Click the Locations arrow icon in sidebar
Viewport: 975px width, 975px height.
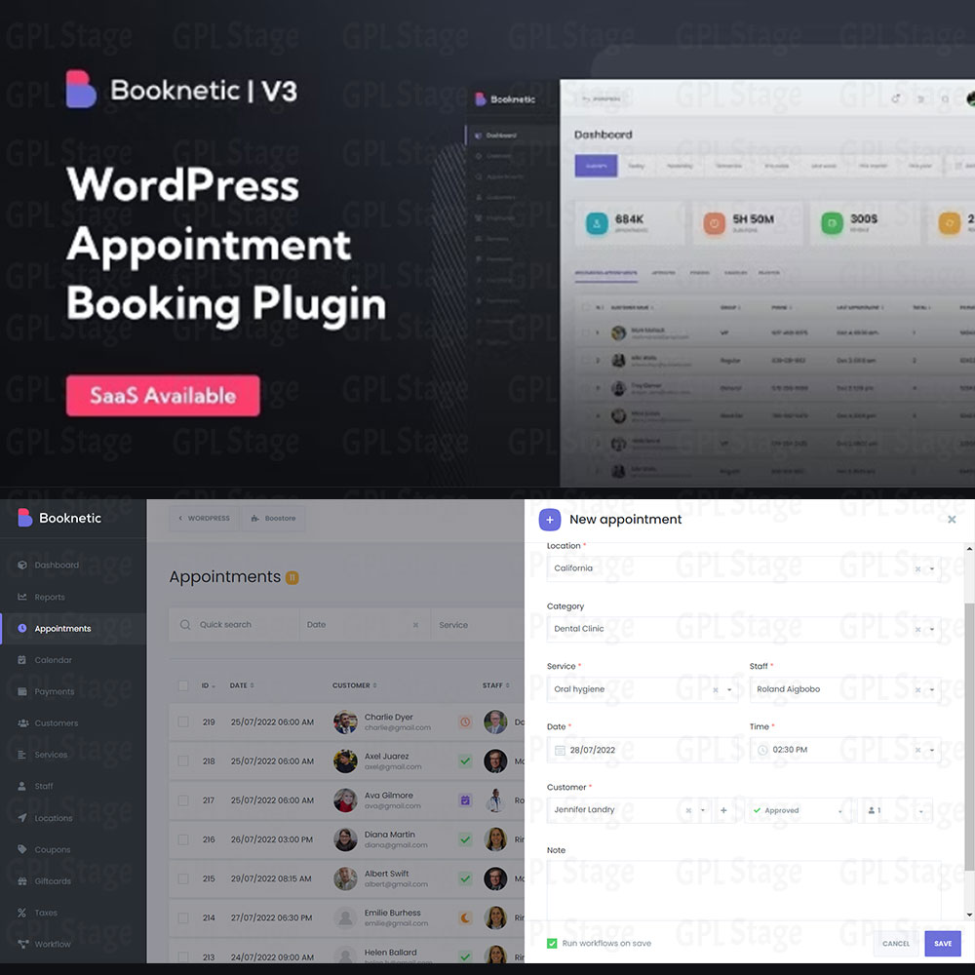tap(22, 818)
